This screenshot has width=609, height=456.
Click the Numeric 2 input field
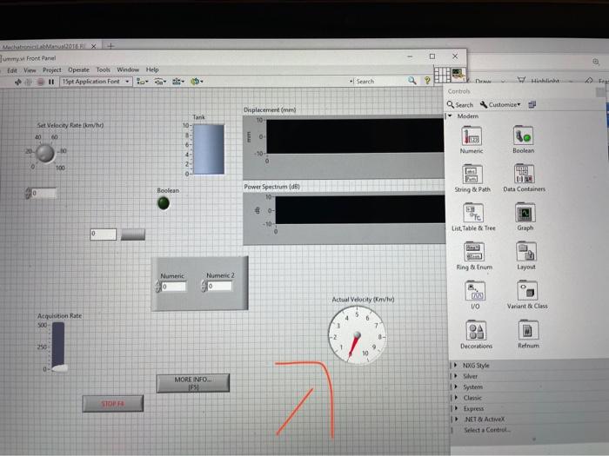click(x=220, y=286)
